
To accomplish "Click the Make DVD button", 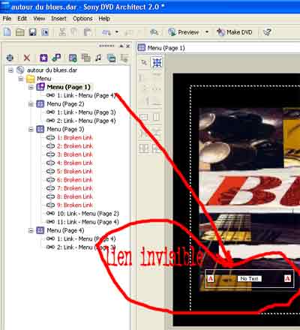I will click(235, 32).
